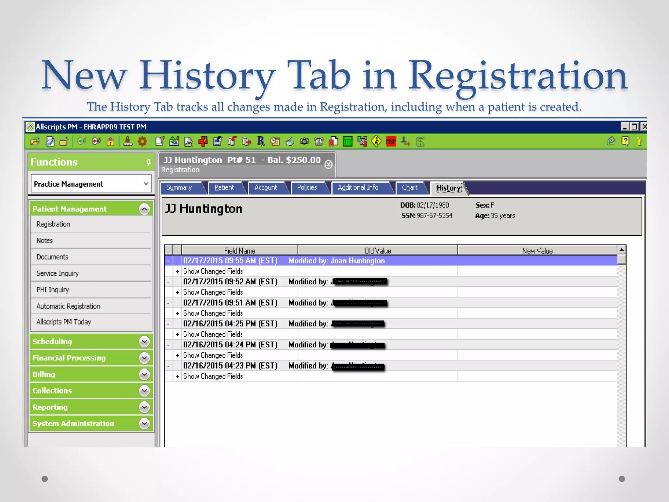This screenshot has height=502, width=669.
Task: Click the scanner toolbar icon
Action: pyautogui.click(x=290, y=142)
